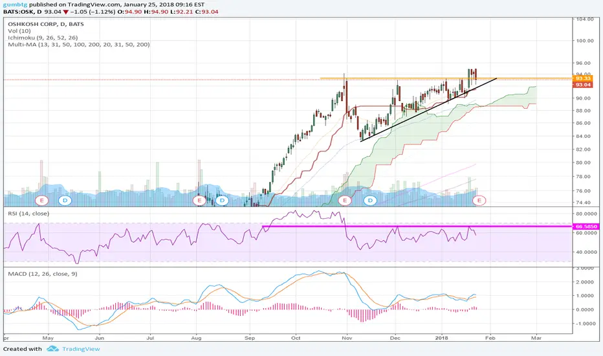
Task: Click the 100.00 price axis label
Action: (x=584, y=41)
